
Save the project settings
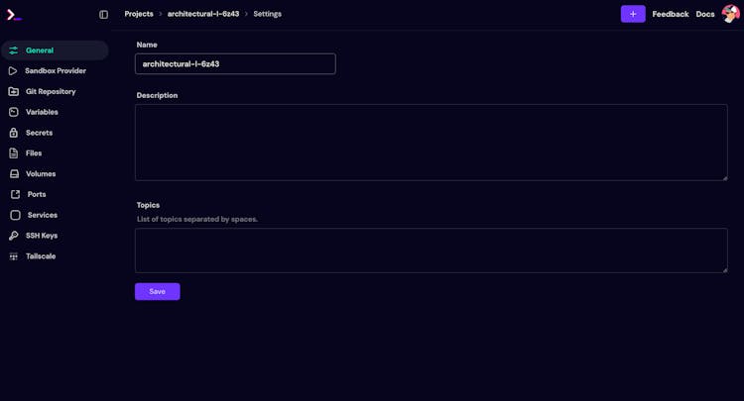[x=157, y=291]
